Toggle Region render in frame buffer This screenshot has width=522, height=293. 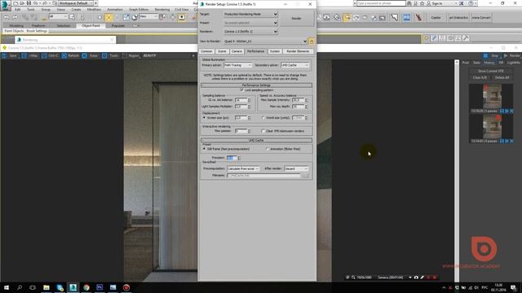tap(130, 55)
